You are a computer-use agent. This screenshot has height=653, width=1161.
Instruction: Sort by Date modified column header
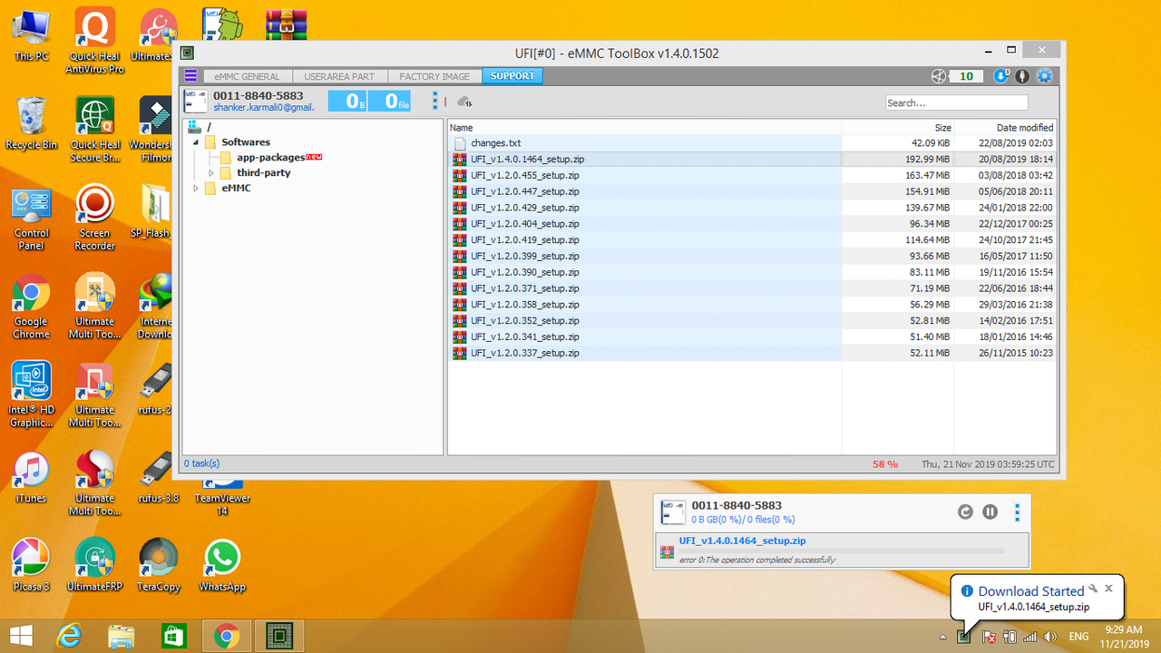[x=1005, y=128]
